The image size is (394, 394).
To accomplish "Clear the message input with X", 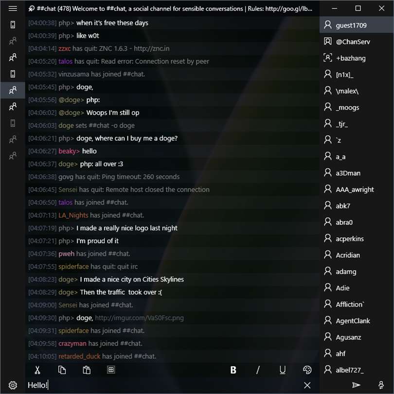I will [x=307, y=385].
